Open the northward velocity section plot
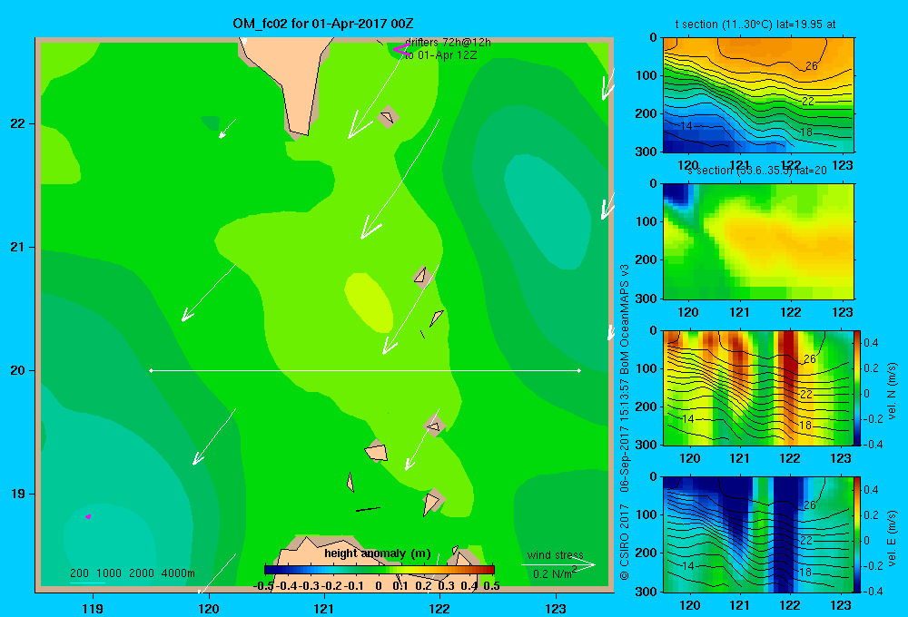This screenshot has width=908, height=617. (x=758, y=387)
